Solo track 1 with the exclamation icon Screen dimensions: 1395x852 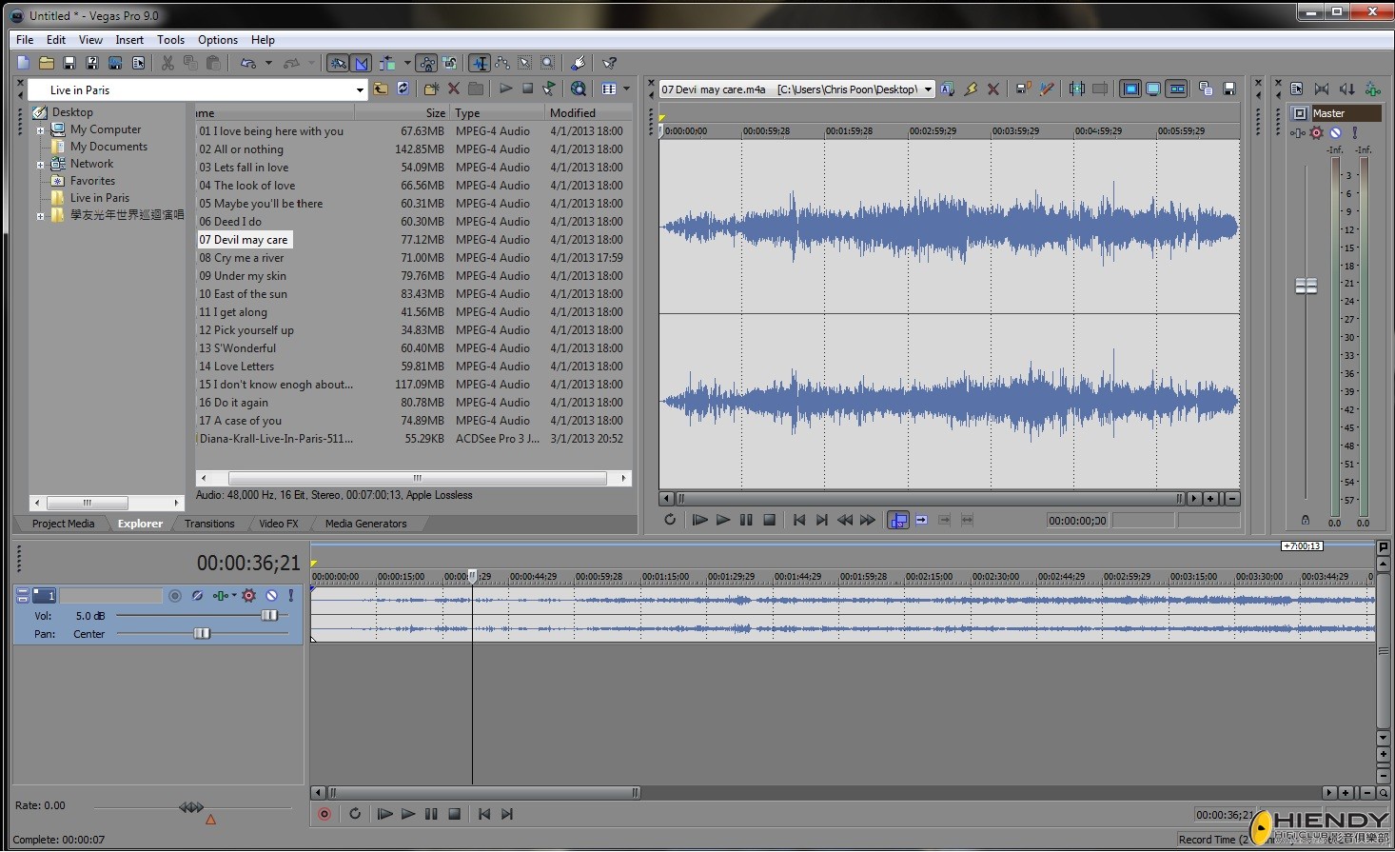tap(291, 596)
